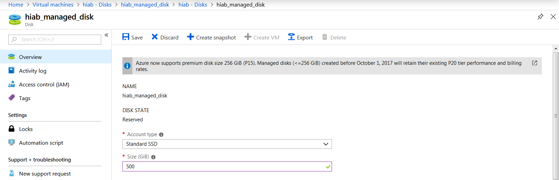Viewport: 559px width, 180px height.
Task: Click the vertical scrollbar thumb
Action: (x=556, y=116)
